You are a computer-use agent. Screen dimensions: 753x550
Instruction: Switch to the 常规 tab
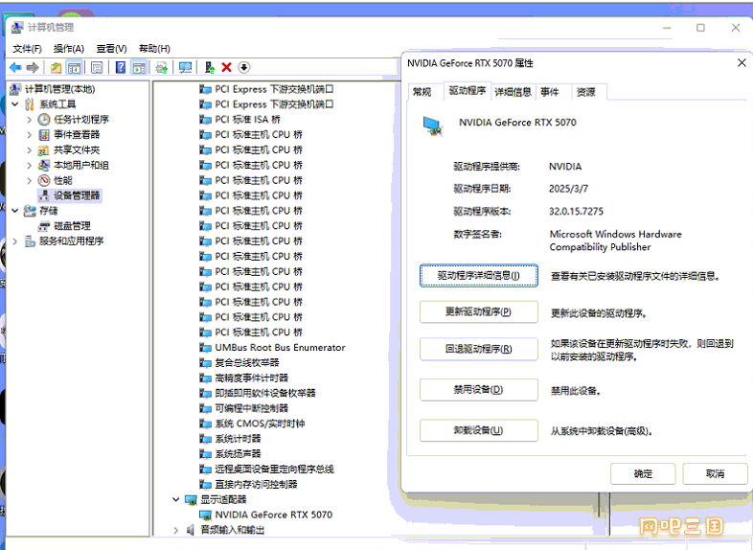422,92
